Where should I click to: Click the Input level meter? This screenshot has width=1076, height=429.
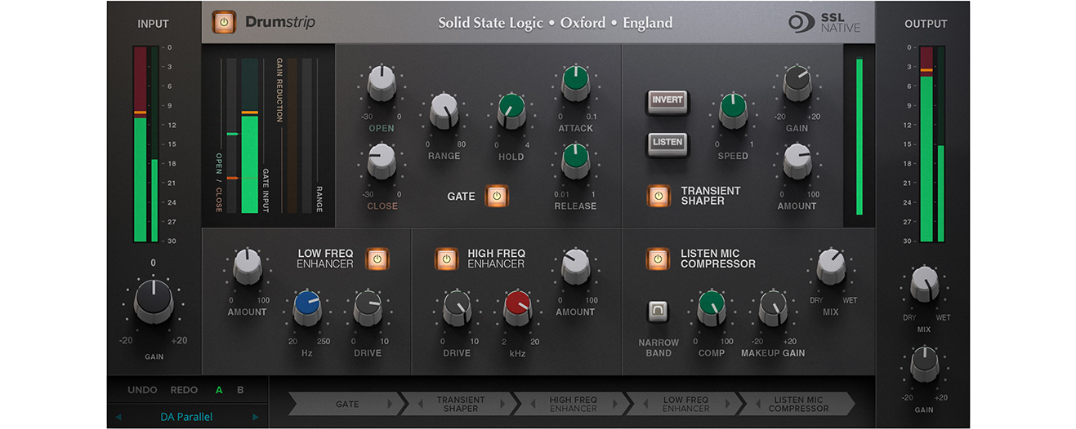(x=145, y=144)
